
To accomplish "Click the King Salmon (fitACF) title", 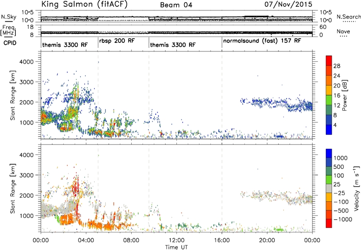I will (x=84, y=5).
